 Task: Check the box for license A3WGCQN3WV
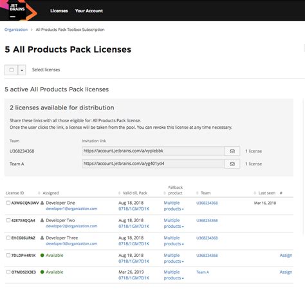tap(8, 203)
